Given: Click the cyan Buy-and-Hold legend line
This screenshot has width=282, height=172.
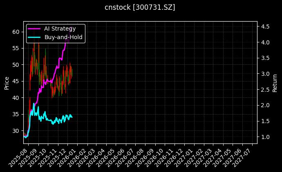Looking at the screenshot, I should (34, 37).
